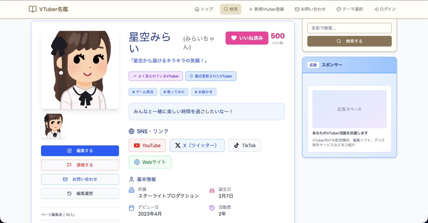Click the 2023年4月 debut date value
The height and width of the screenshot is (223, 428).
(x=150, y=214)
